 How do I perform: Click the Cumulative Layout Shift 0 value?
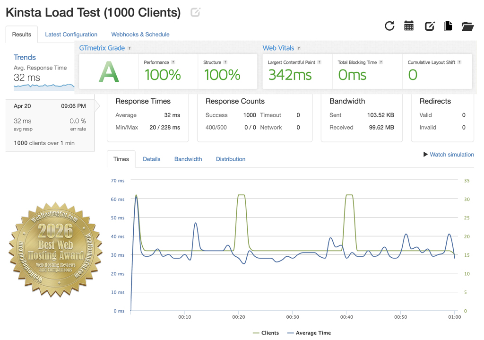[413, 75]
